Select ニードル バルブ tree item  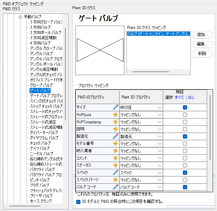[x=41, y=154]
